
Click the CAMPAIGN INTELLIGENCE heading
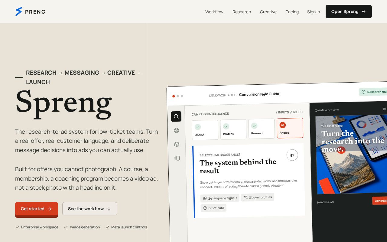[x=210, y=114]
